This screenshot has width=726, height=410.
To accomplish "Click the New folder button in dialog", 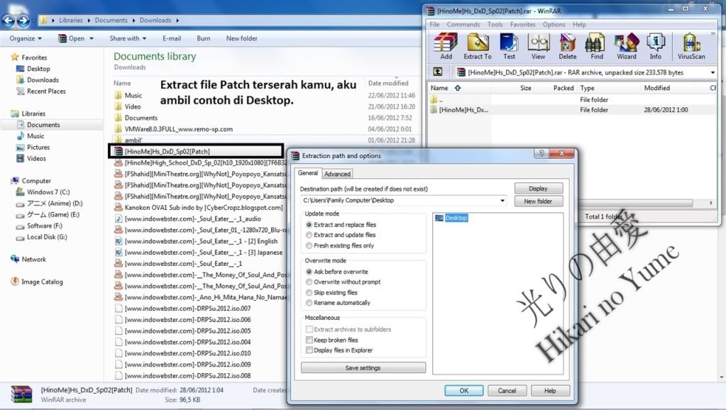I will pos(538,201).
